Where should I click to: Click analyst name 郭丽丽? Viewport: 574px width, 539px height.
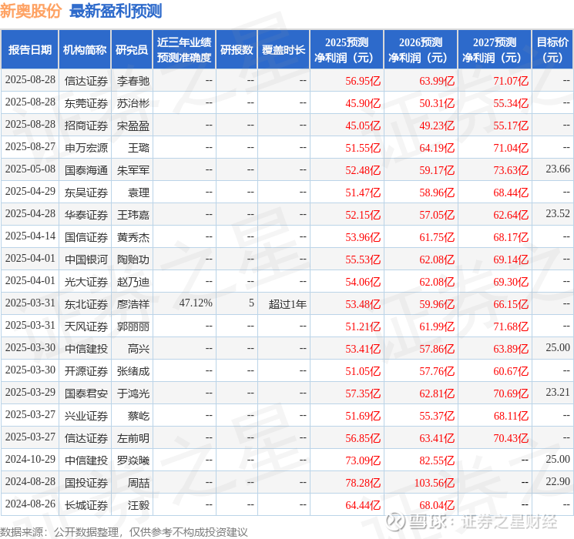coord(133,326)
